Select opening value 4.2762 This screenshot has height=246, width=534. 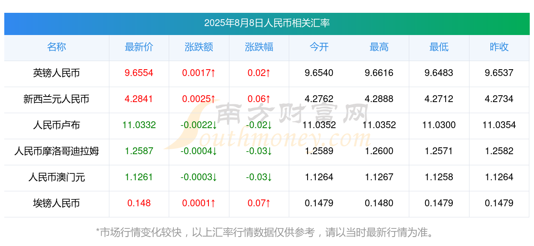319,99
